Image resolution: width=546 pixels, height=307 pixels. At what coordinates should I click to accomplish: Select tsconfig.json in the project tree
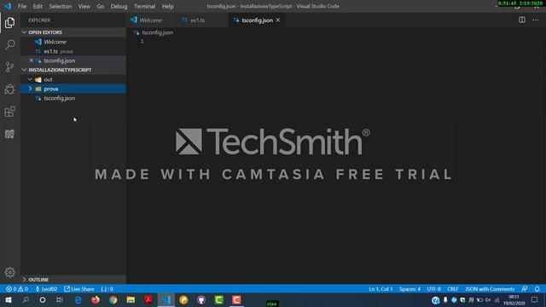73,98
